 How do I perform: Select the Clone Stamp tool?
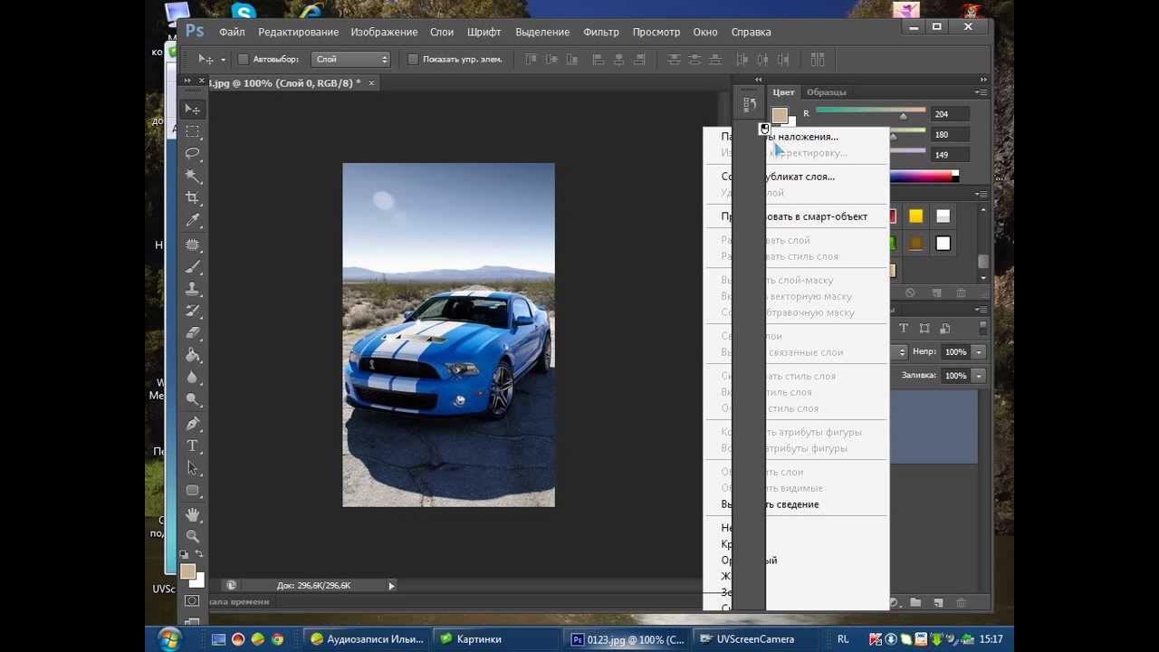[x=192, y=289]
